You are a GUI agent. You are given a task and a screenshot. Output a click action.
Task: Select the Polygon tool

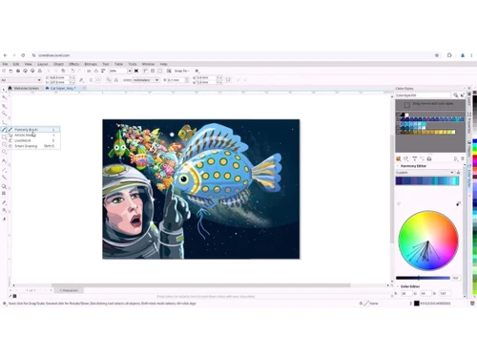[4, 152]
